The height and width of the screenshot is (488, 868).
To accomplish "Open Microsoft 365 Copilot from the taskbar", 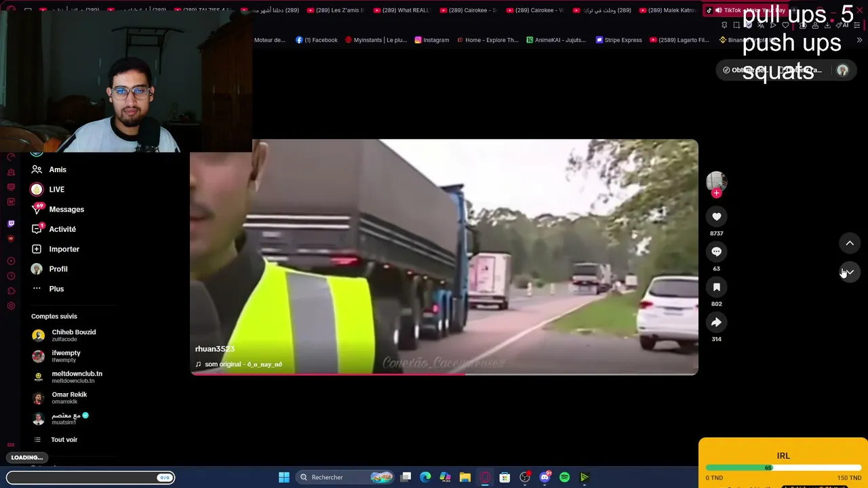I will 445,477.
